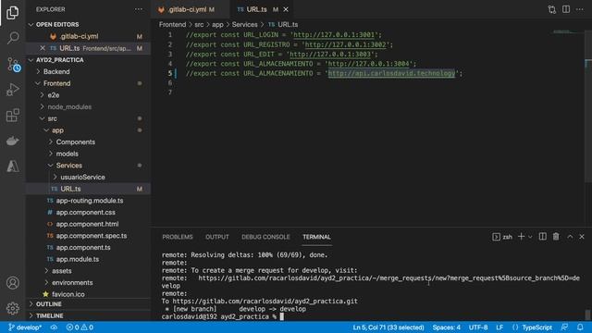
Task: Switch to the OUTPUT tab
Action: (217, 237)
